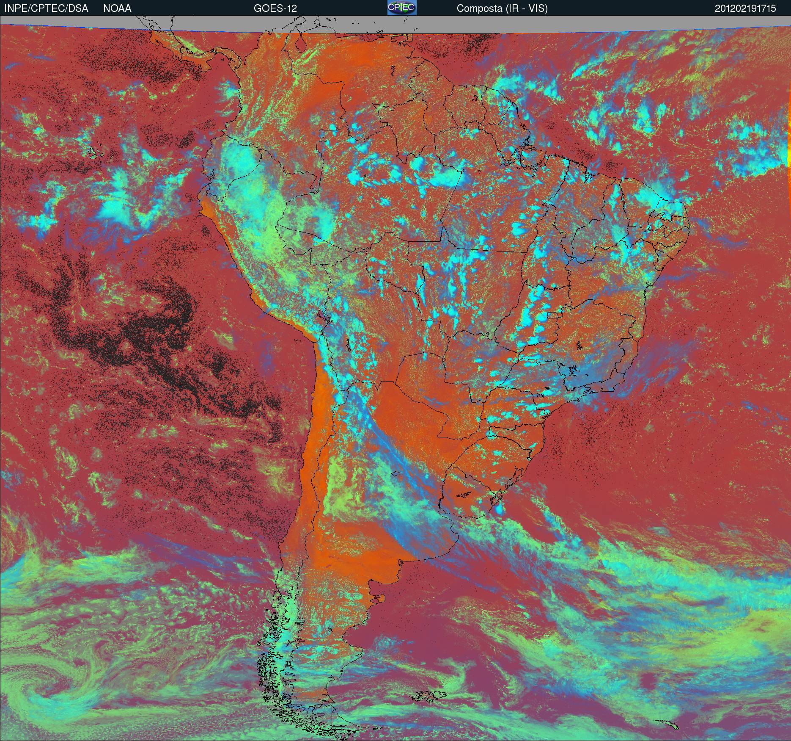Click the CPTEC logo in header
The width and height of the screenshot is (791, 741).
[x=402, y=8]
